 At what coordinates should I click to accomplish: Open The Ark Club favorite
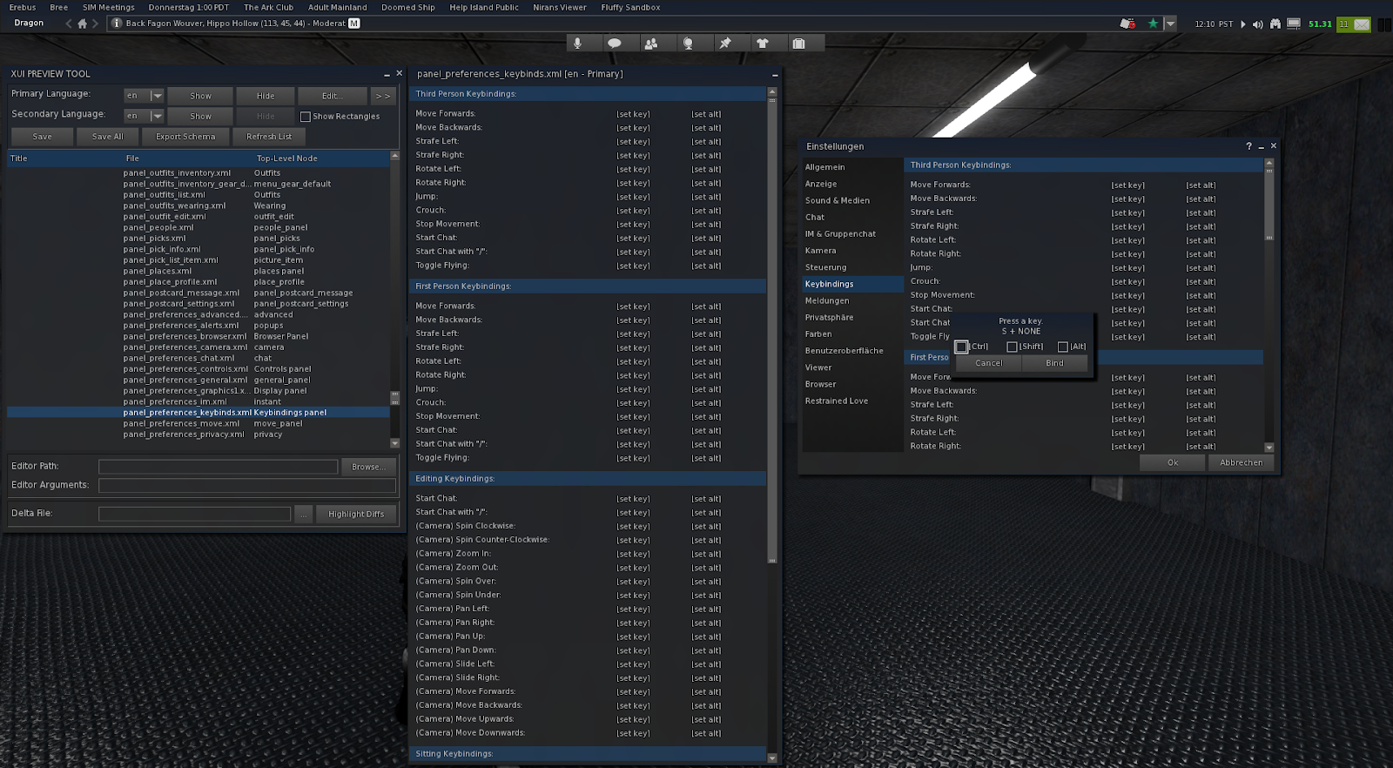point(268,7)
